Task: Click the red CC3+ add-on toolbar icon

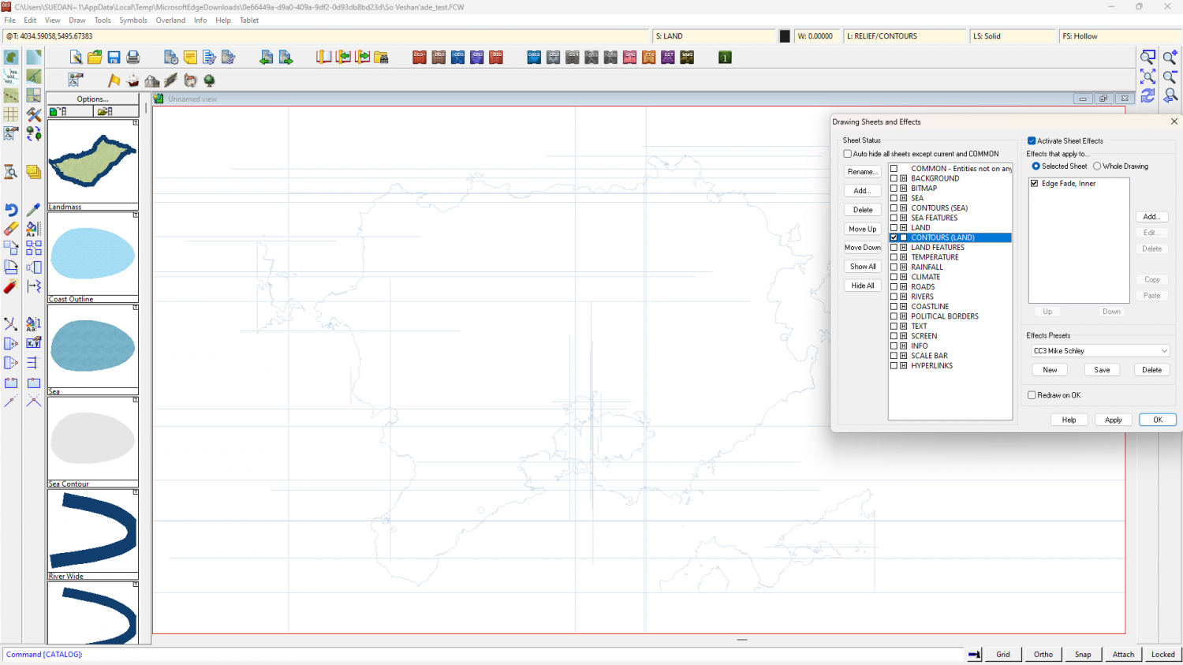Action: coord(420,57)
